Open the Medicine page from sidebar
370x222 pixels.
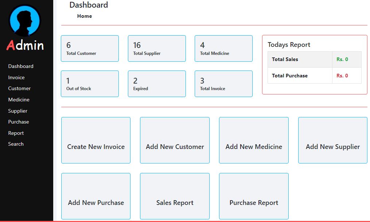[x=19, y=100]
